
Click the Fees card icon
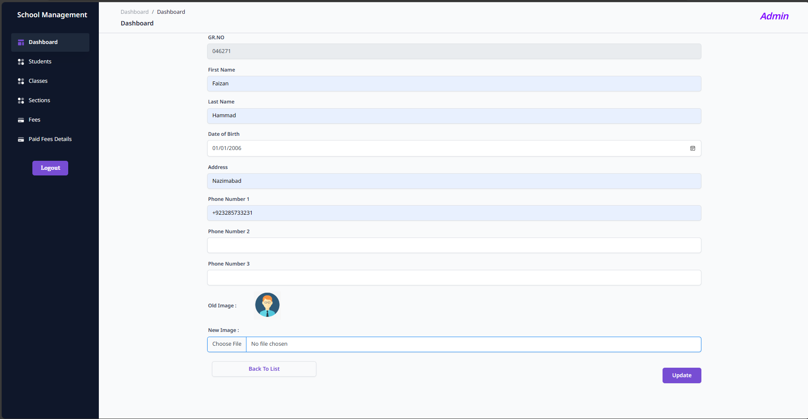pos(21,120)
